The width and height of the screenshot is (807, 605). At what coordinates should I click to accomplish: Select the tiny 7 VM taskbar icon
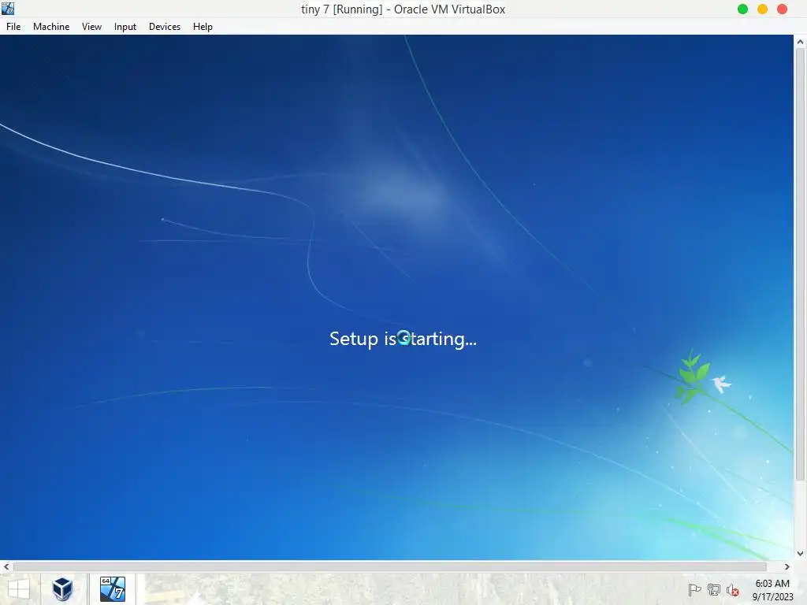pos(112,589)
